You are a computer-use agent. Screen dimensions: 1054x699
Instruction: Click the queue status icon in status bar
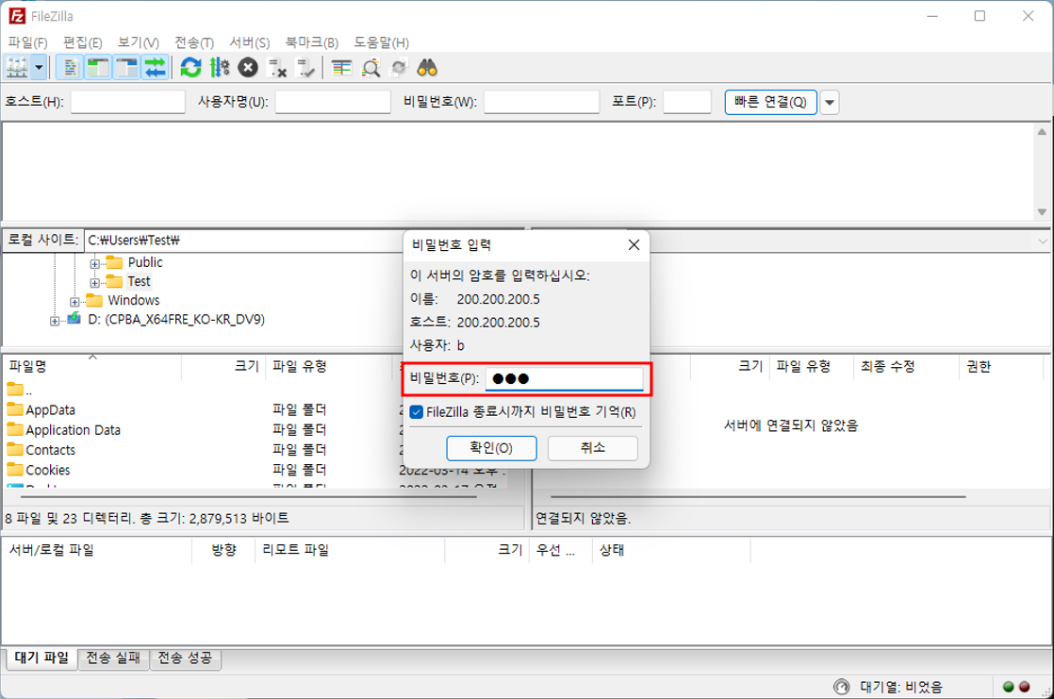842,687
